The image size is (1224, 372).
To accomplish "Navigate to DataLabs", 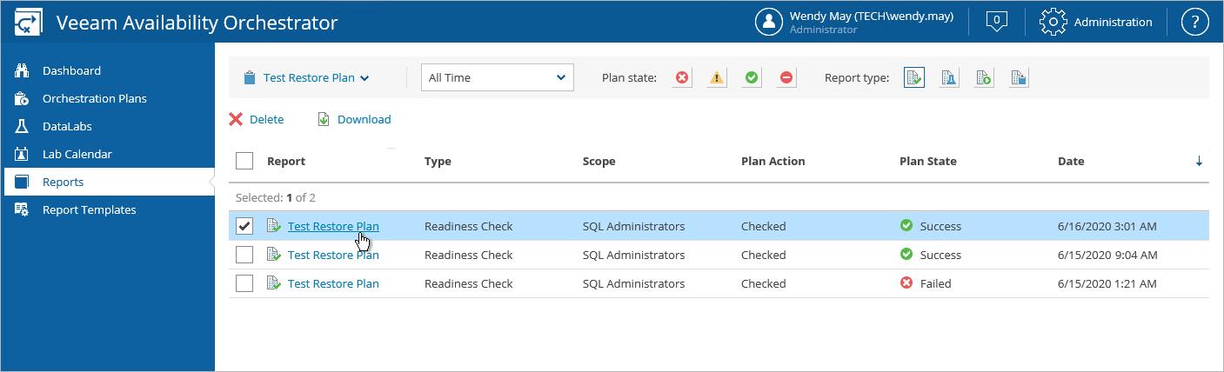I will [67, 126].
